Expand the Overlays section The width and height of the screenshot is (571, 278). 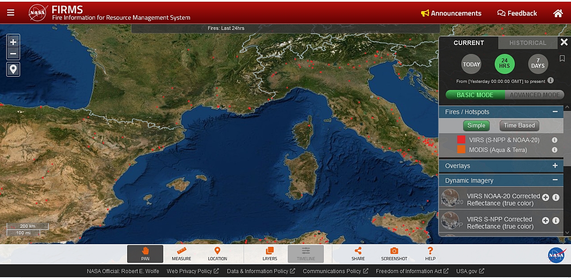pyautogui.click(x=555, y=166)
